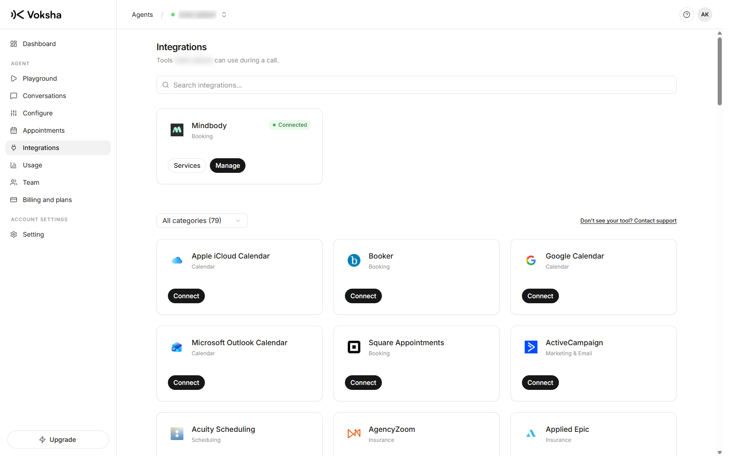Image resolution: width=730 pixels, height=456 pixels.
Task: Click the Applied Epic title
Action: pyautogui.click(x=567, y=429)
